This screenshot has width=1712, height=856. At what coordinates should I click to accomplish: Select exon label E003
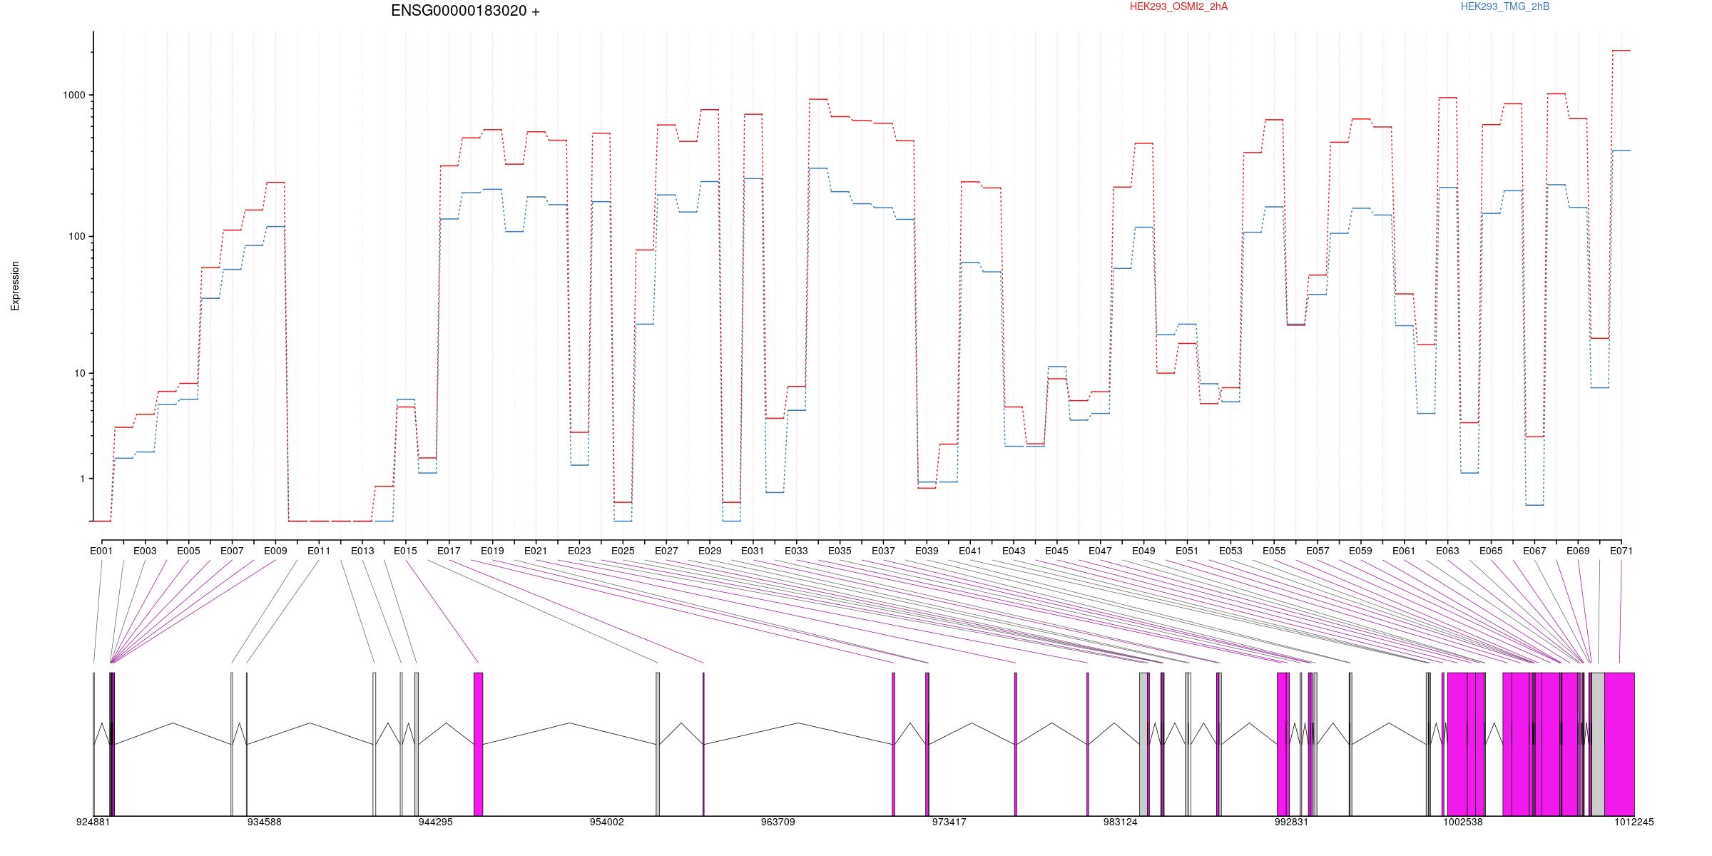click(x=145, y=551)
